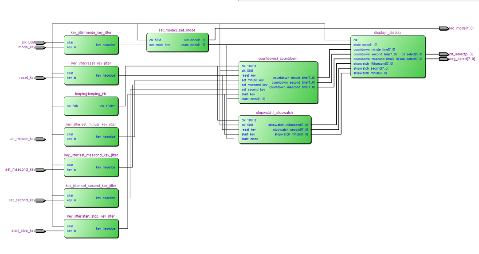This screenshot has height=254, width=479.
Task: Click the set_second_key input pin symbol
Action: [x=40, y=200]
